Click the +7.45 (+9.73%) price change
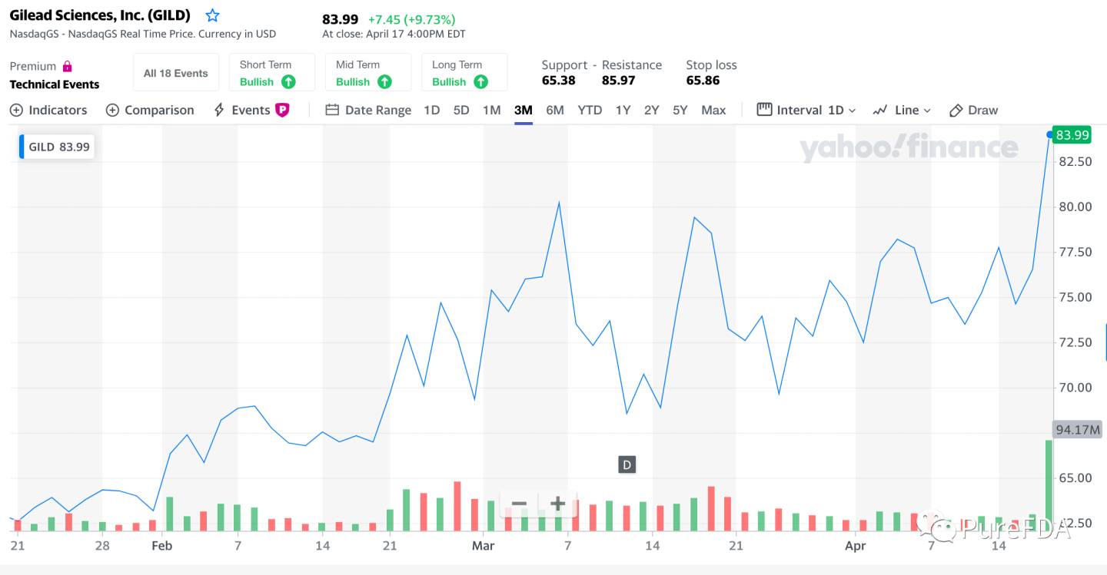The image size is (1107, 575). click(411, 19)
